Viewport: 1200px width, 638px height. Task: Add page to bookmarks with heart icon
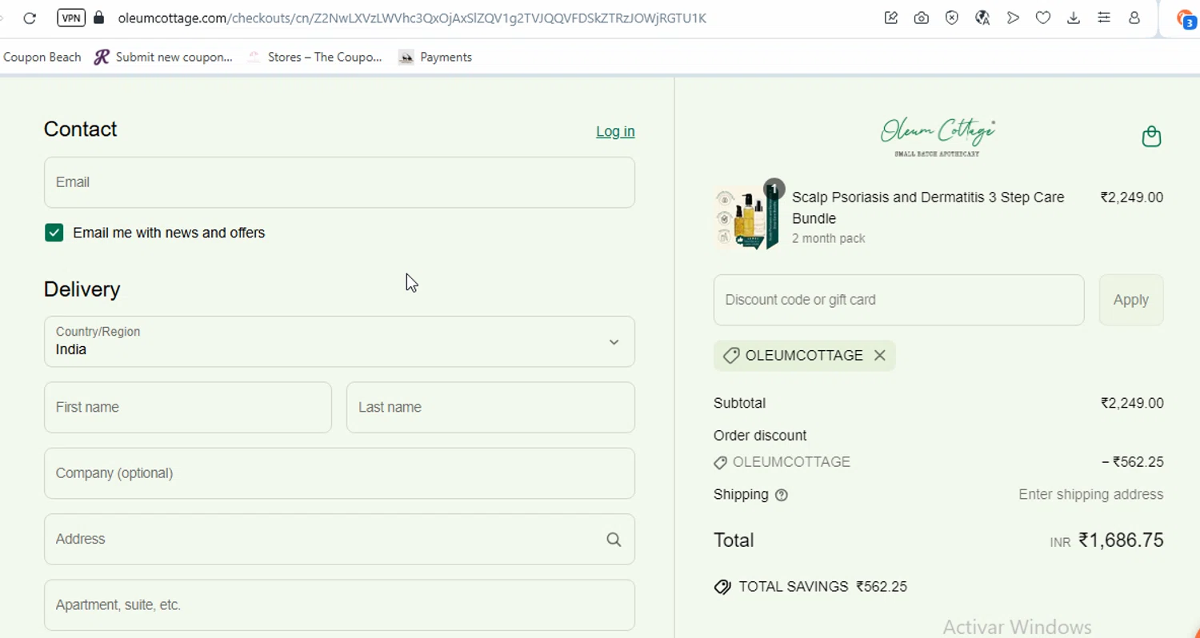tap(1043, 18)
